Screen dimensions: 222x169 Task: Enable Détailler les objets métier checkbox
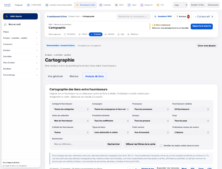[x=161, y=146]
